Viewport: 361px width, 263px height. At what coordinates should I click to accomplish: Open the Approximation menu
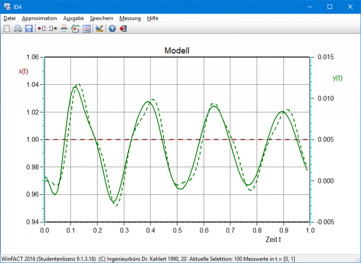39,18
